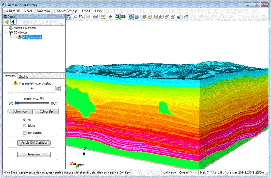Click the rotate view tool icon

pyautogui.click(x=69, y=17)
